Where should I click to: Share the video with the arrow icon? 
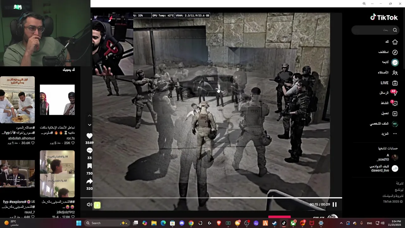coord(90,181)
